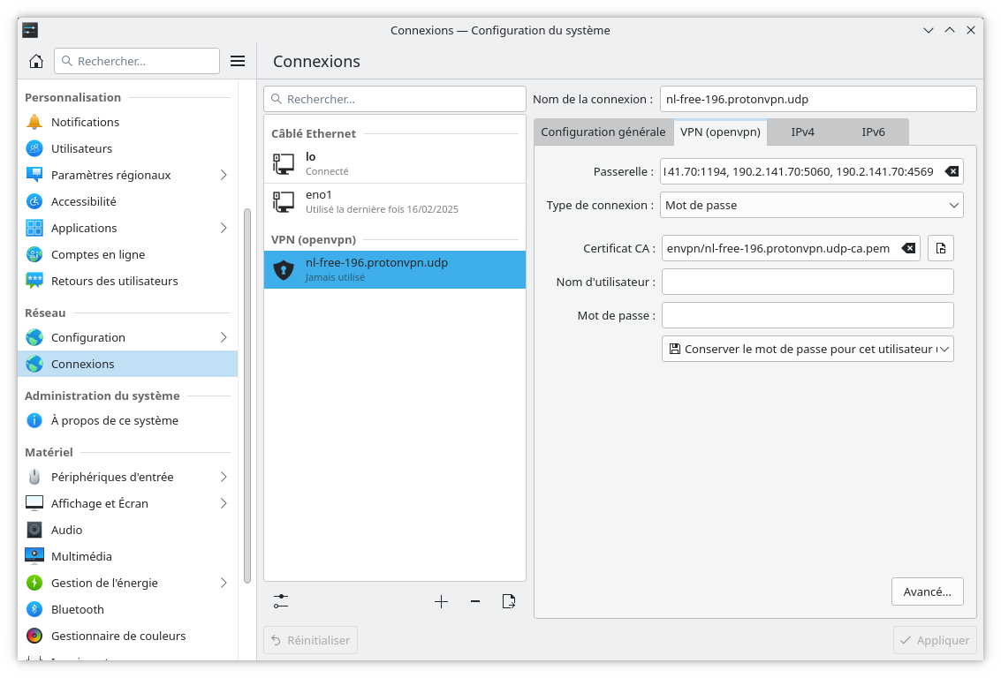Expand Paramètres régionaux submenu
1001x678 pixels.
tap(224, 175)
